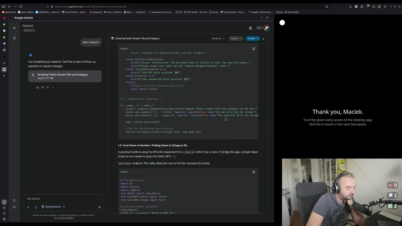This screenshot has width=402, height=226.
Task: Click the OSINT4ALL - Start.me bookmark
Action: (47, 12)
